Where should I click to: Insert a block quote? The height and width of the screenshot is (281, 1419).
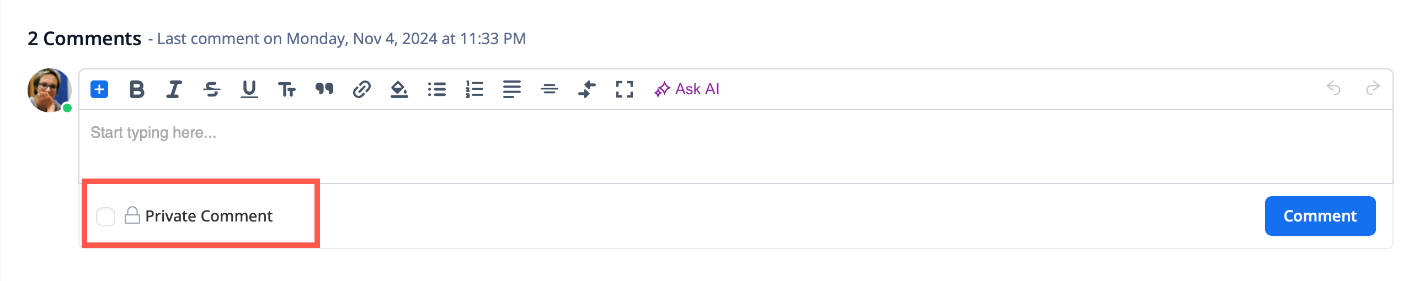[x=324, y=89]
